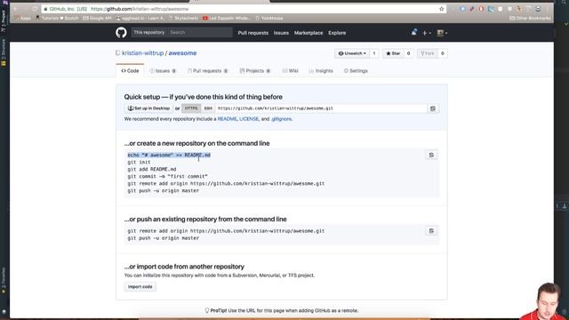Click the repository book icon beside kristian-wittrup
The height and width of the screenshot is (320, 569).
[x=118, y=53]
